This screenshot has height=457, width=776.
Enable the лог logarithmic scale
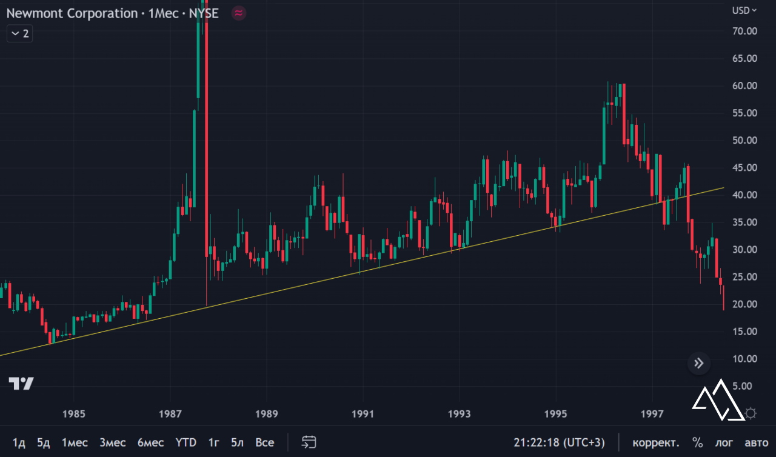coord(723,442)
